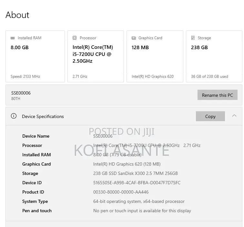Viewport: 244px width, 227px height.
Task: Click the Installed RAM memory icon
Action: [13, 38]
